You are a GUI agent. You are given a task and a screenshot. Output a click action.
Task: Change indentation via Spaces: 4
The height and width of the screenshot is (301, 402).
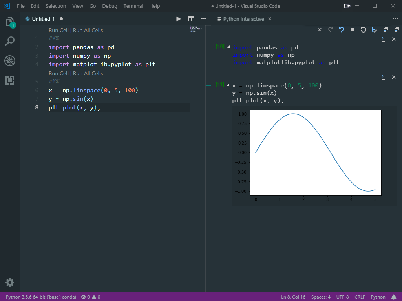(x=321, y=297)
